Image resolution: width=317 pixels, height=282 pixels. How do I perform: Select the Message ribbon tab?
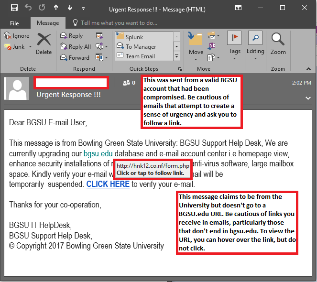coord(48,23)
